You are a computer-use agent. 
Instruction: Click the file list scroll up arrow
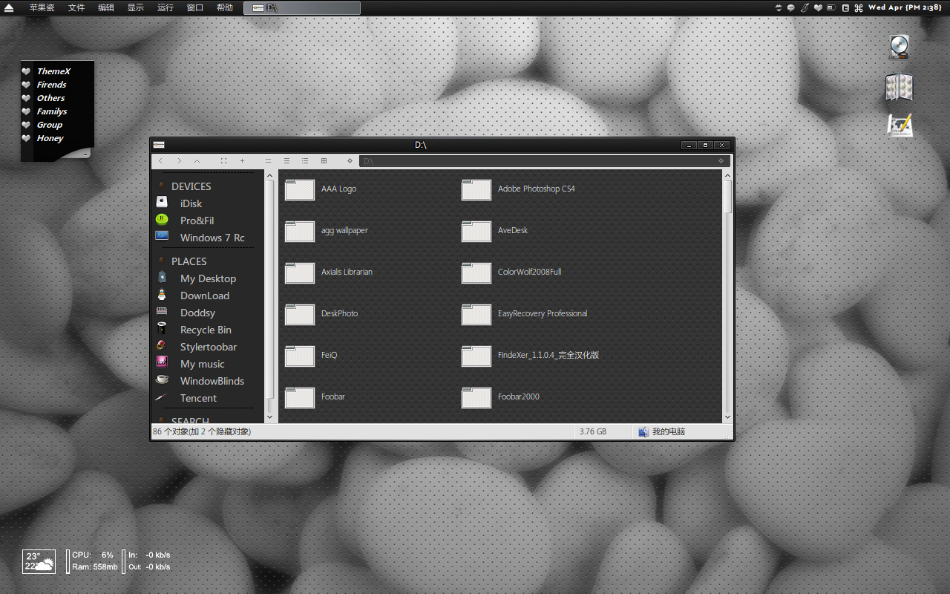pos(727,175)
